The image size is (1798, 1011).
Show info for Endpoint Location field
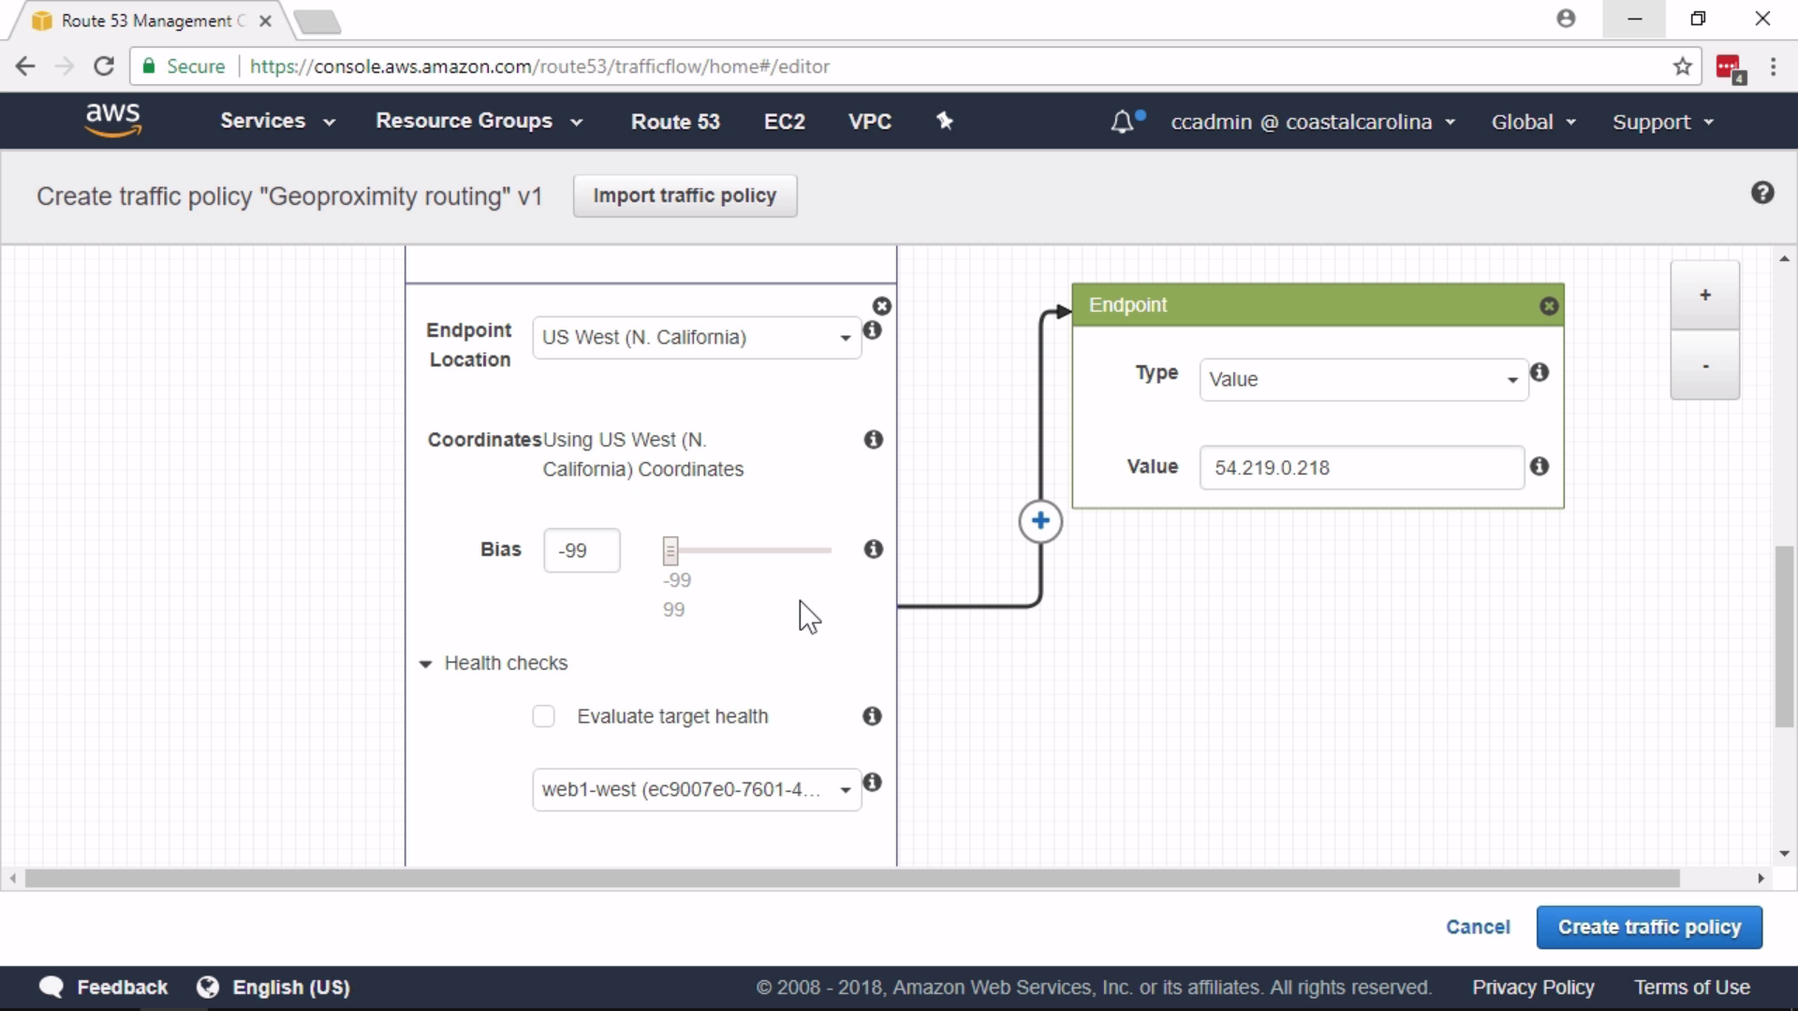873,330
